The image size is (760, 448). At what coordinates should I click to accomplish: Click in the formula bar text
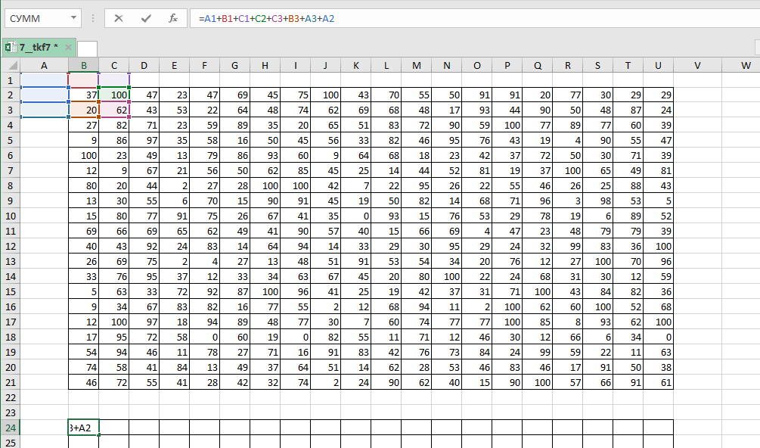(454, 18)
